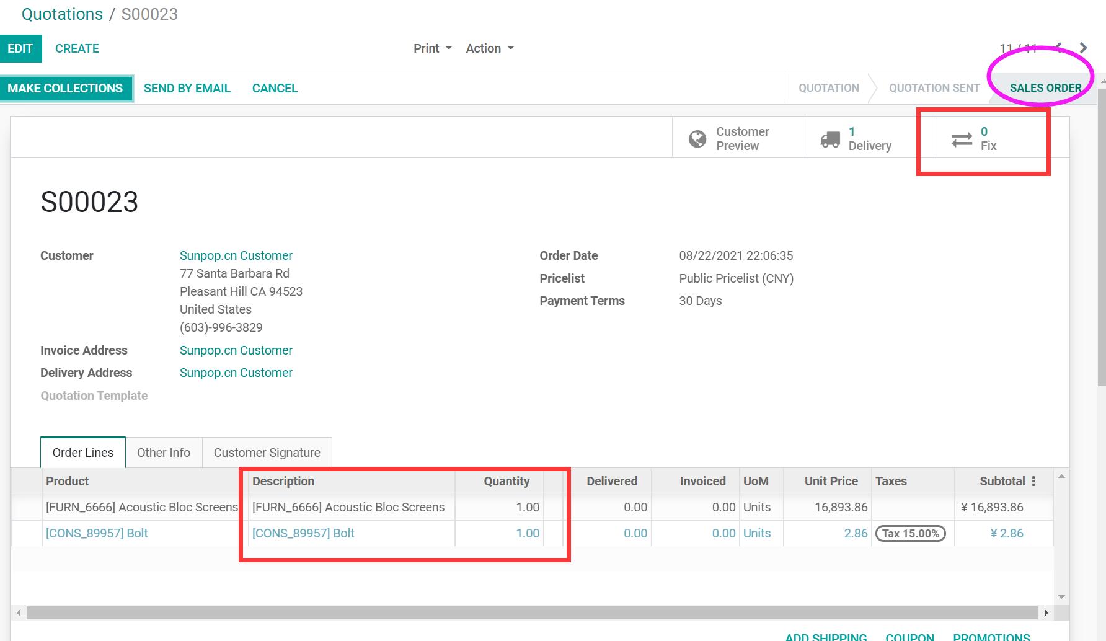Open the Print dropdown
This screenshot has height=641, width=1106.
(433, 48)
